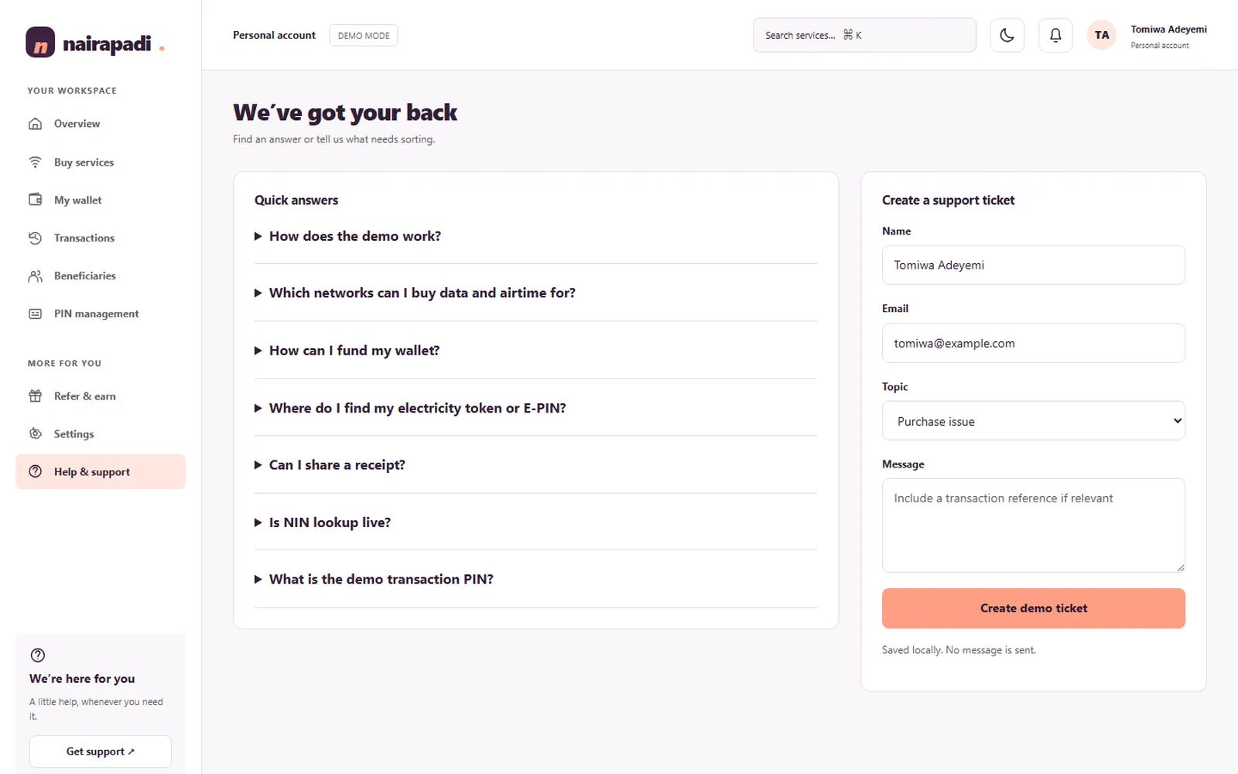Open Settings from sidebar
This screenshot has width=1238, height=774.
(x=101, y=433)
